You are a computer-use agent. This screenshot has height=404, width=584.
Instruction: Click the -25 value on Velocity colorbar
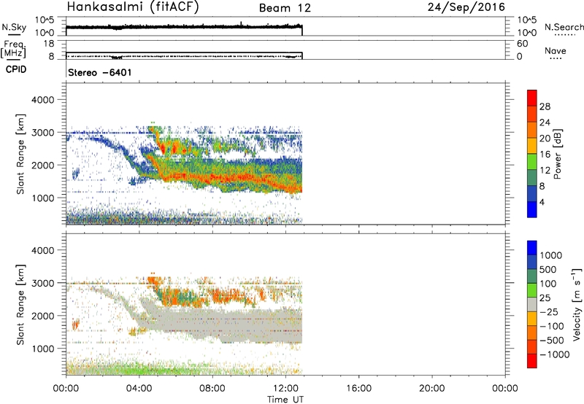(550, 312)
